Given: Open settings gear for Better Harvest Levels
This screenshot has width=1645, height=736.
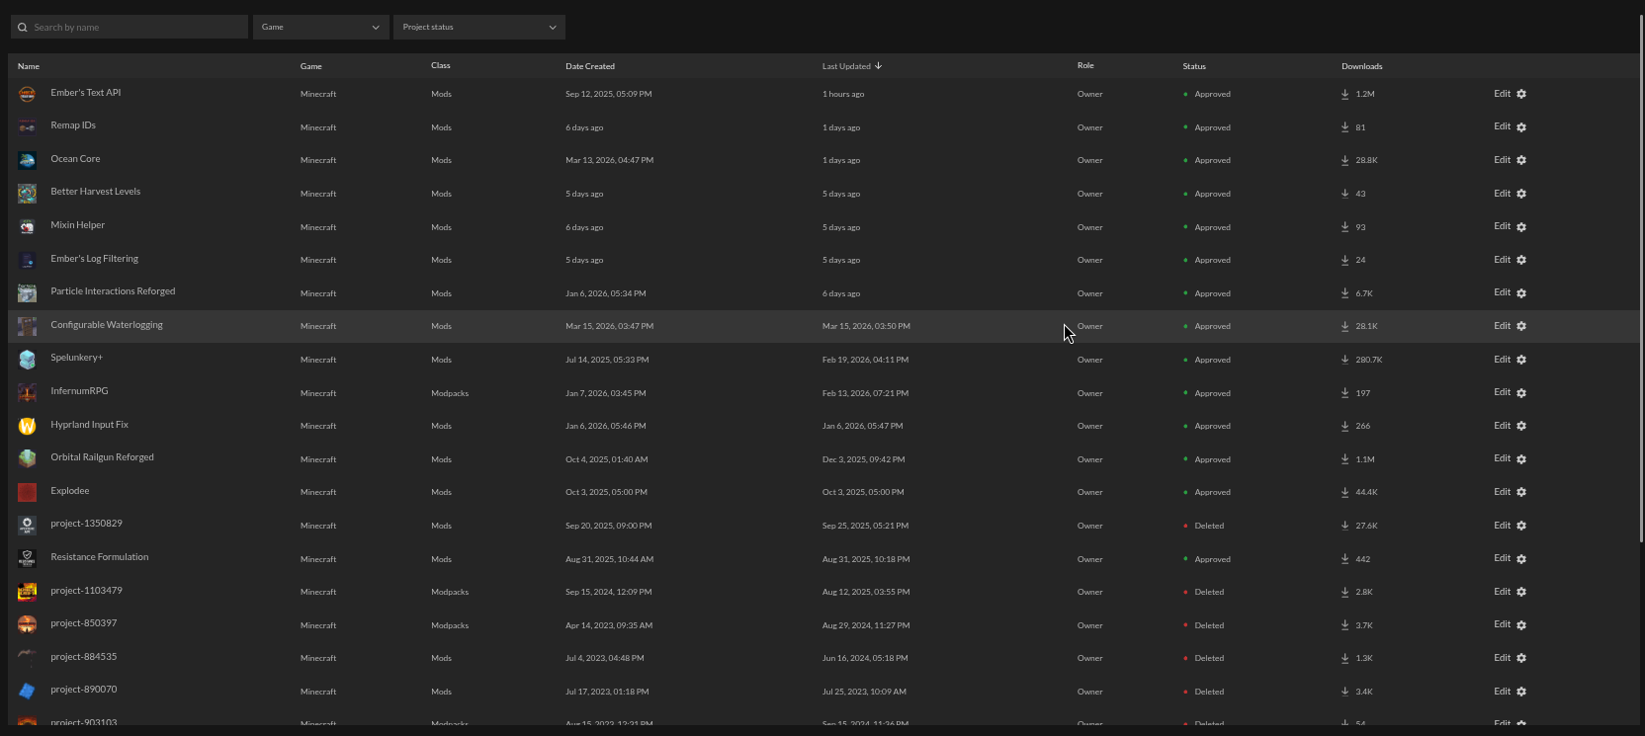Looking at the screenshot, I should [1521, 194].
